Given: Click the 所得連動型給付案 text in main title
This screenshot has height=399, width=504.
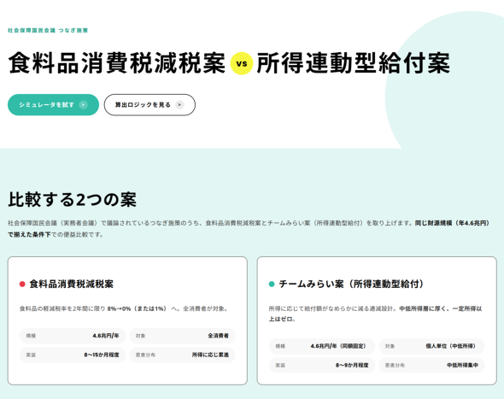Looking at the screenshot, I should [354, 63].
